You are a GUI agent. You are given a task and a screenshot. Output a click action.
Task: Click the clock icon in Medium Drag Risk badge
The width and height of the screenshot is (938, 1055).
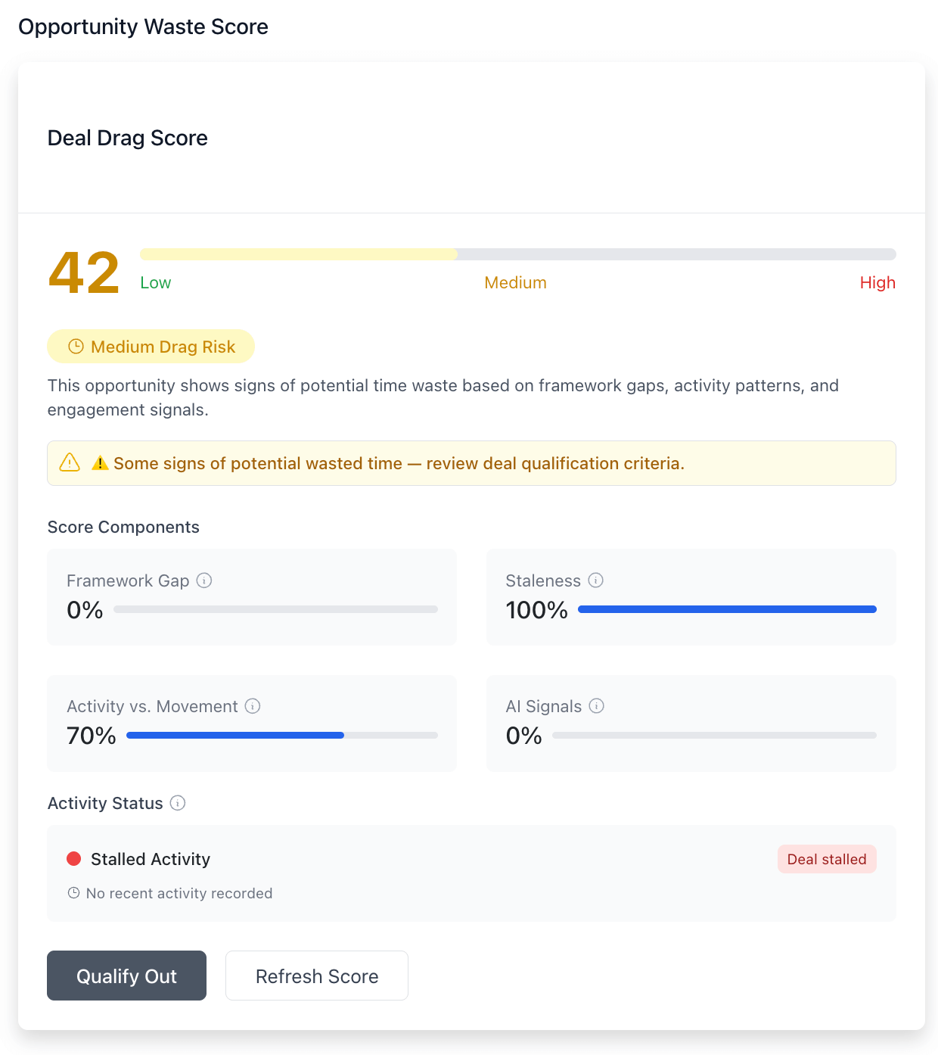[x=76, y=346]
